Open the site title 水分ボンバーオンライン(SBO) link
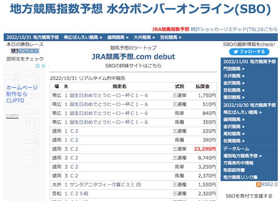Image resolution: width=278 pixels, height=201 pixels. 140,9
